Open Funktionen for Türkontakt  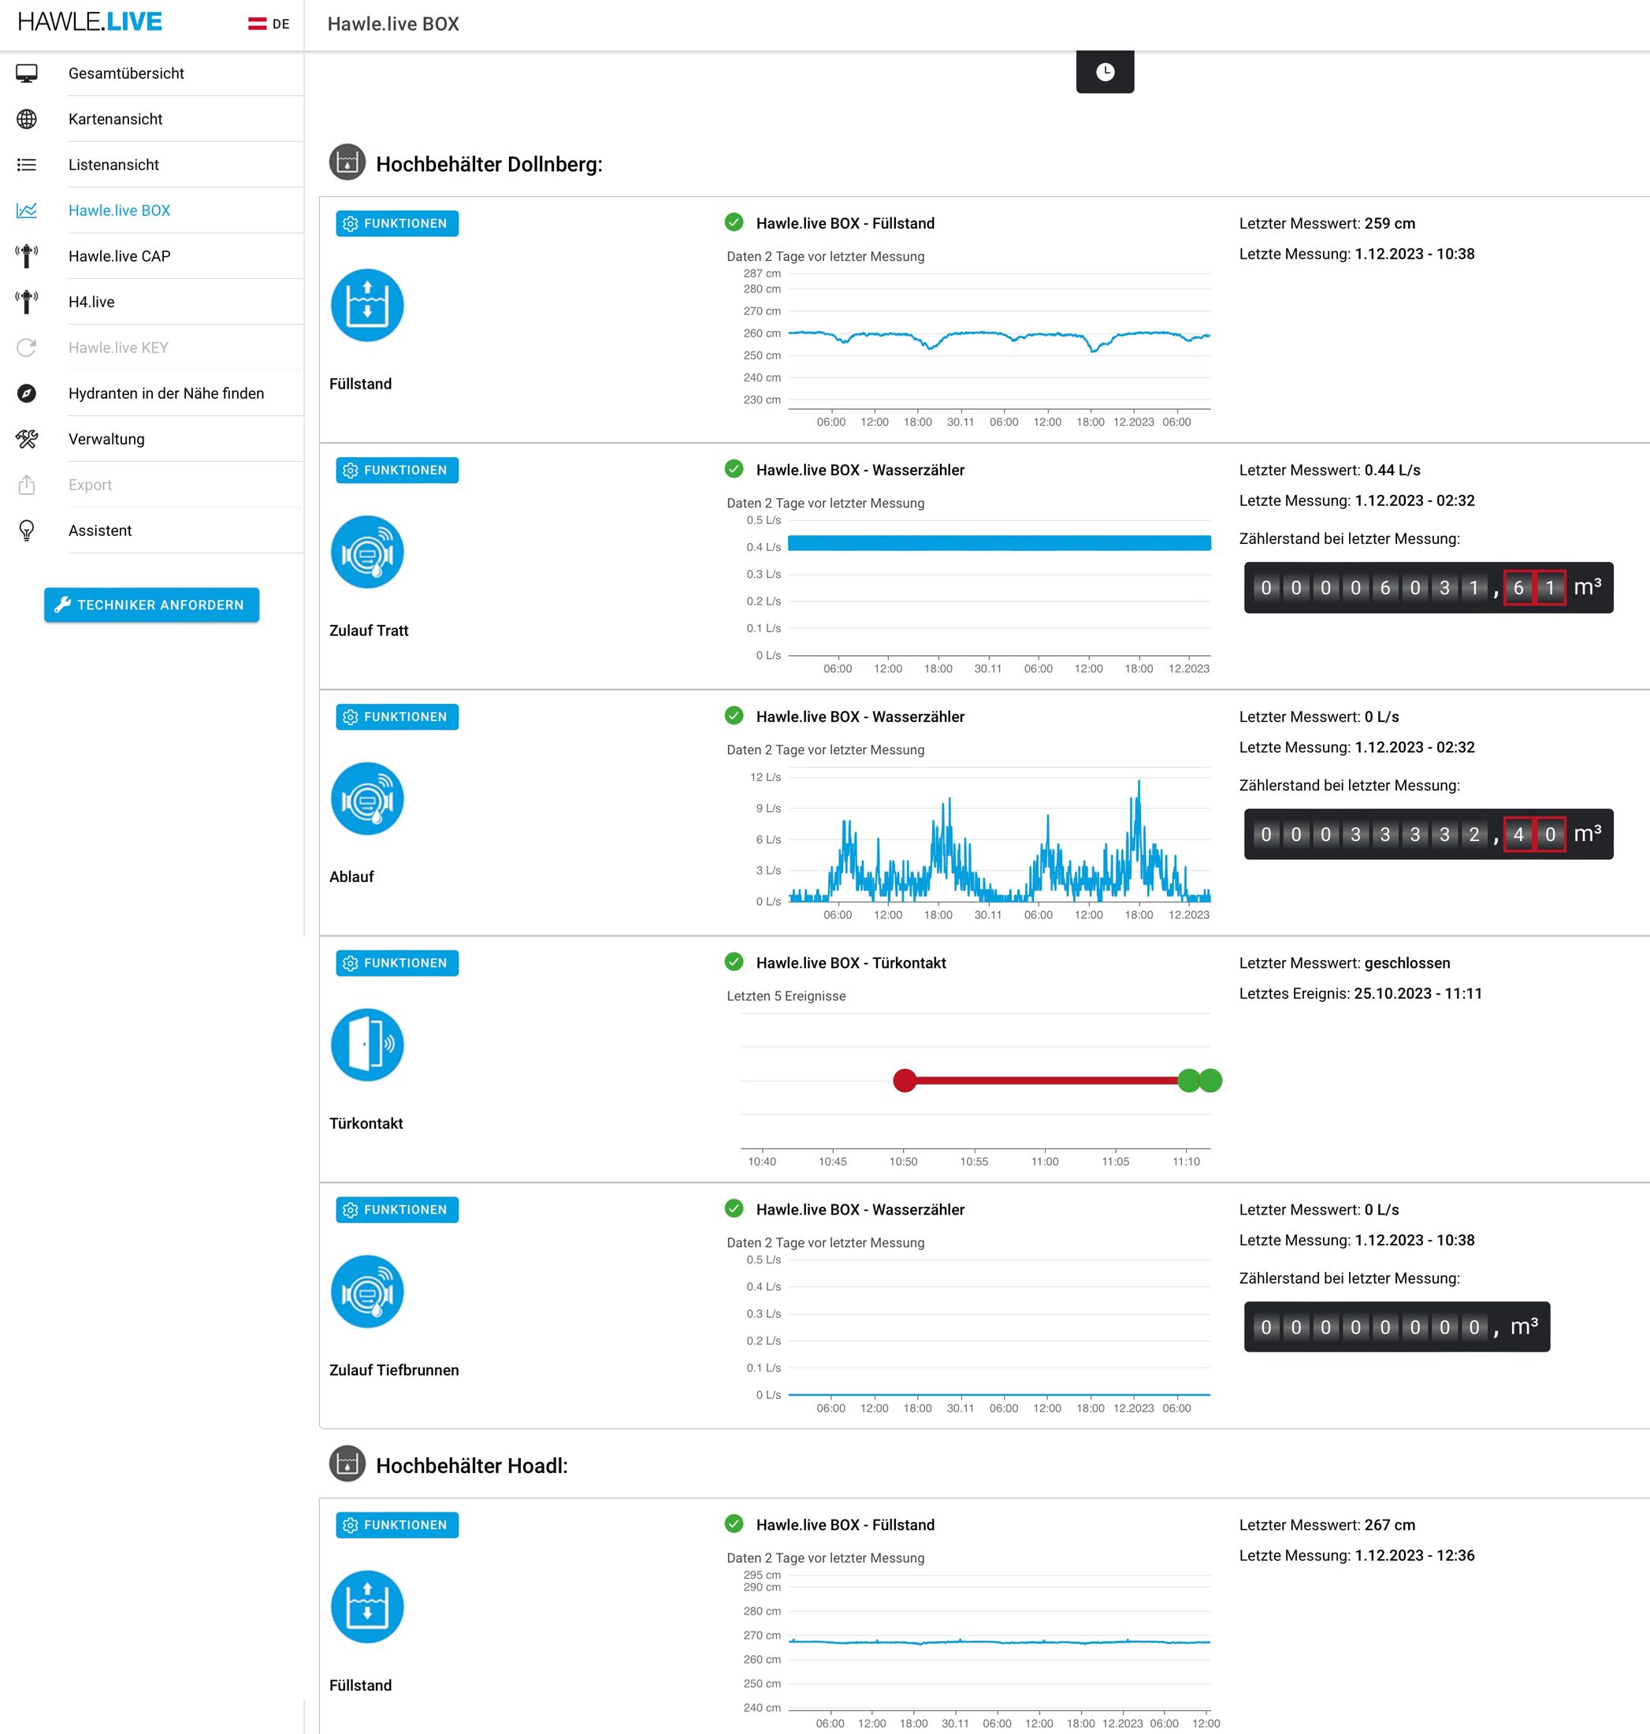(x=396, y=962)
